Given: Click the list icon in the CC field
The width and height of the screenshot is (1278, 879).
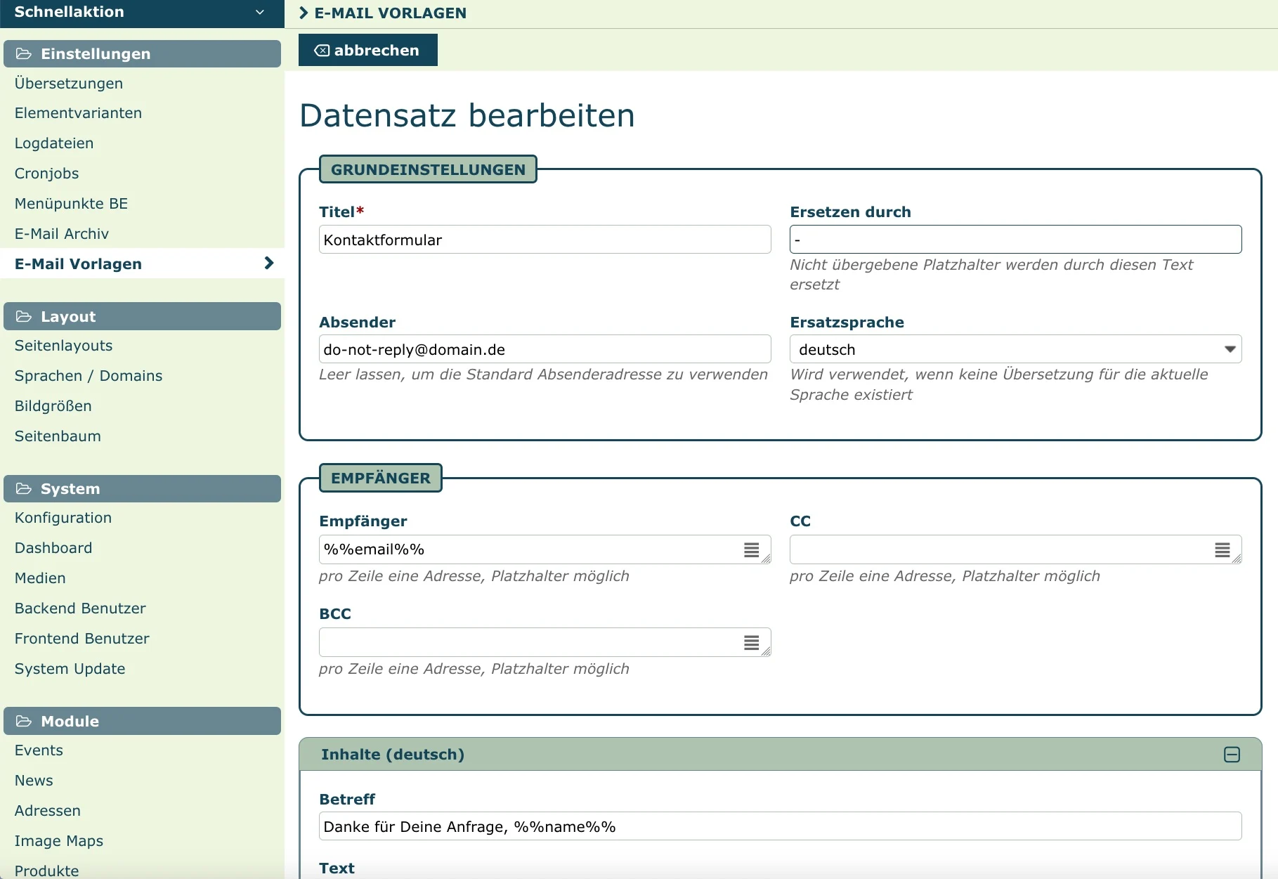Looking at the screenshot, I should (1222, 550).
